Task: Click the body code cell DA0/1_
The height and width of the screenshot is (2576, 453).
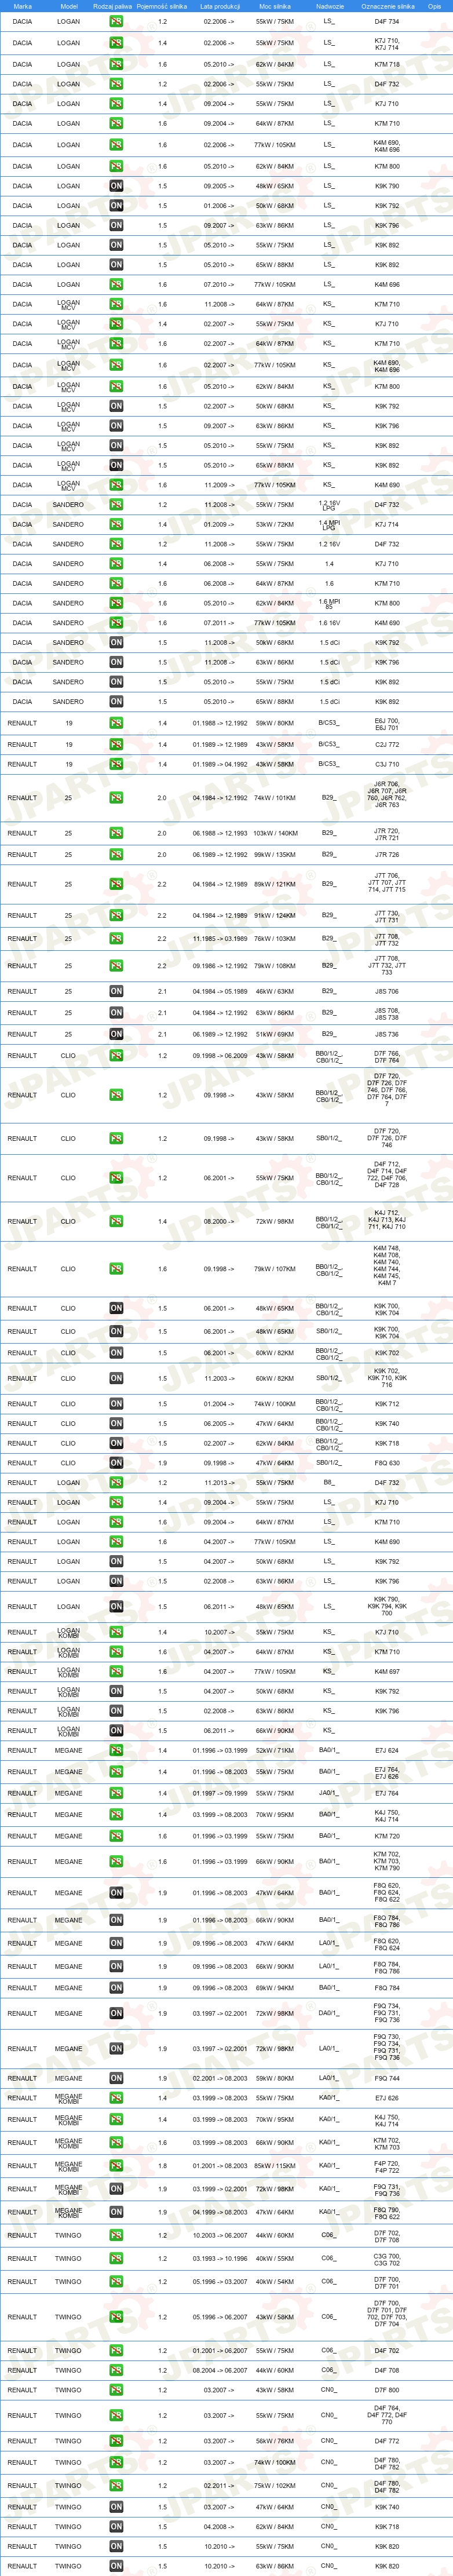Action: pos(329,2013)
